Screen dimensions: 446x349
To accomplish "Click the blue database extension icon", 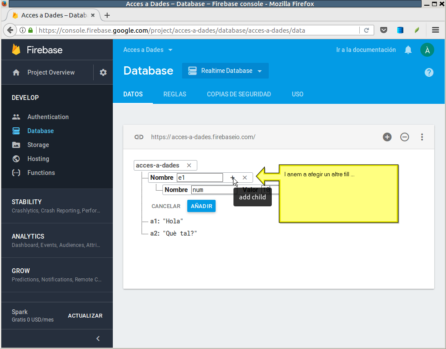I will [400, 30].
